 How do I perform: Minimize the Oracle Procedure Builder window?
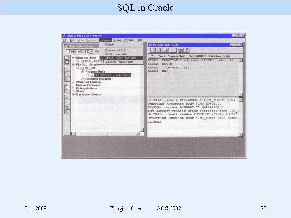coord(234,35)
